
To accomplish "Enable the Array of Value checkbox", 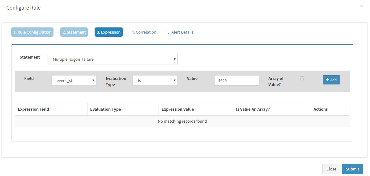I will 302,79.
